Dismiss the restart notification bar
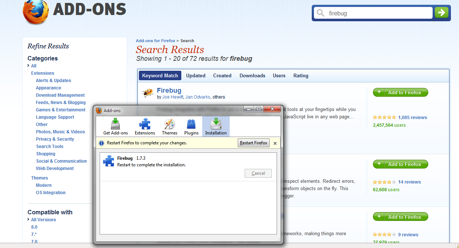Image resolution: width=459 pixels, height=248 pixels. point(275,143)
